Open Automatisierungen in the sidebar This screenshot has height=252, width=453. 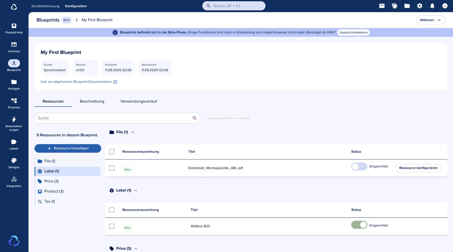point(14,124)
